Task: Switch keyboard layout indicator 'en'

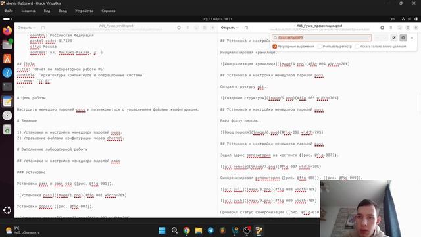Action: (393, 19)
